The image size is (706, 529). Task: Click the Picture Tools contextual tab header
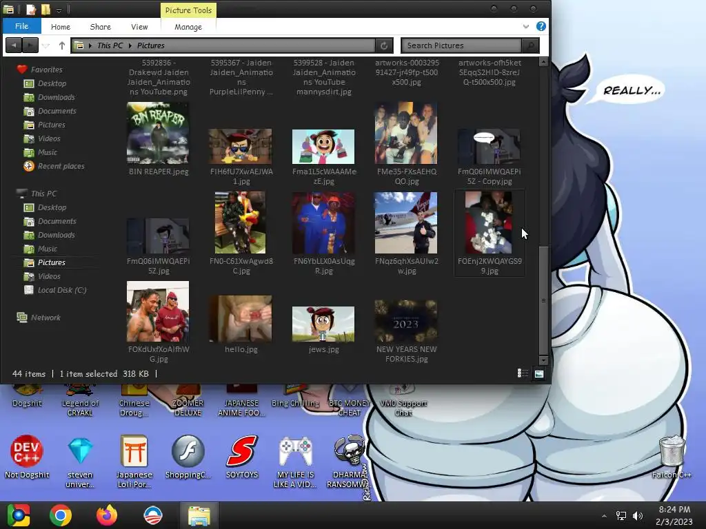[188, 10]
